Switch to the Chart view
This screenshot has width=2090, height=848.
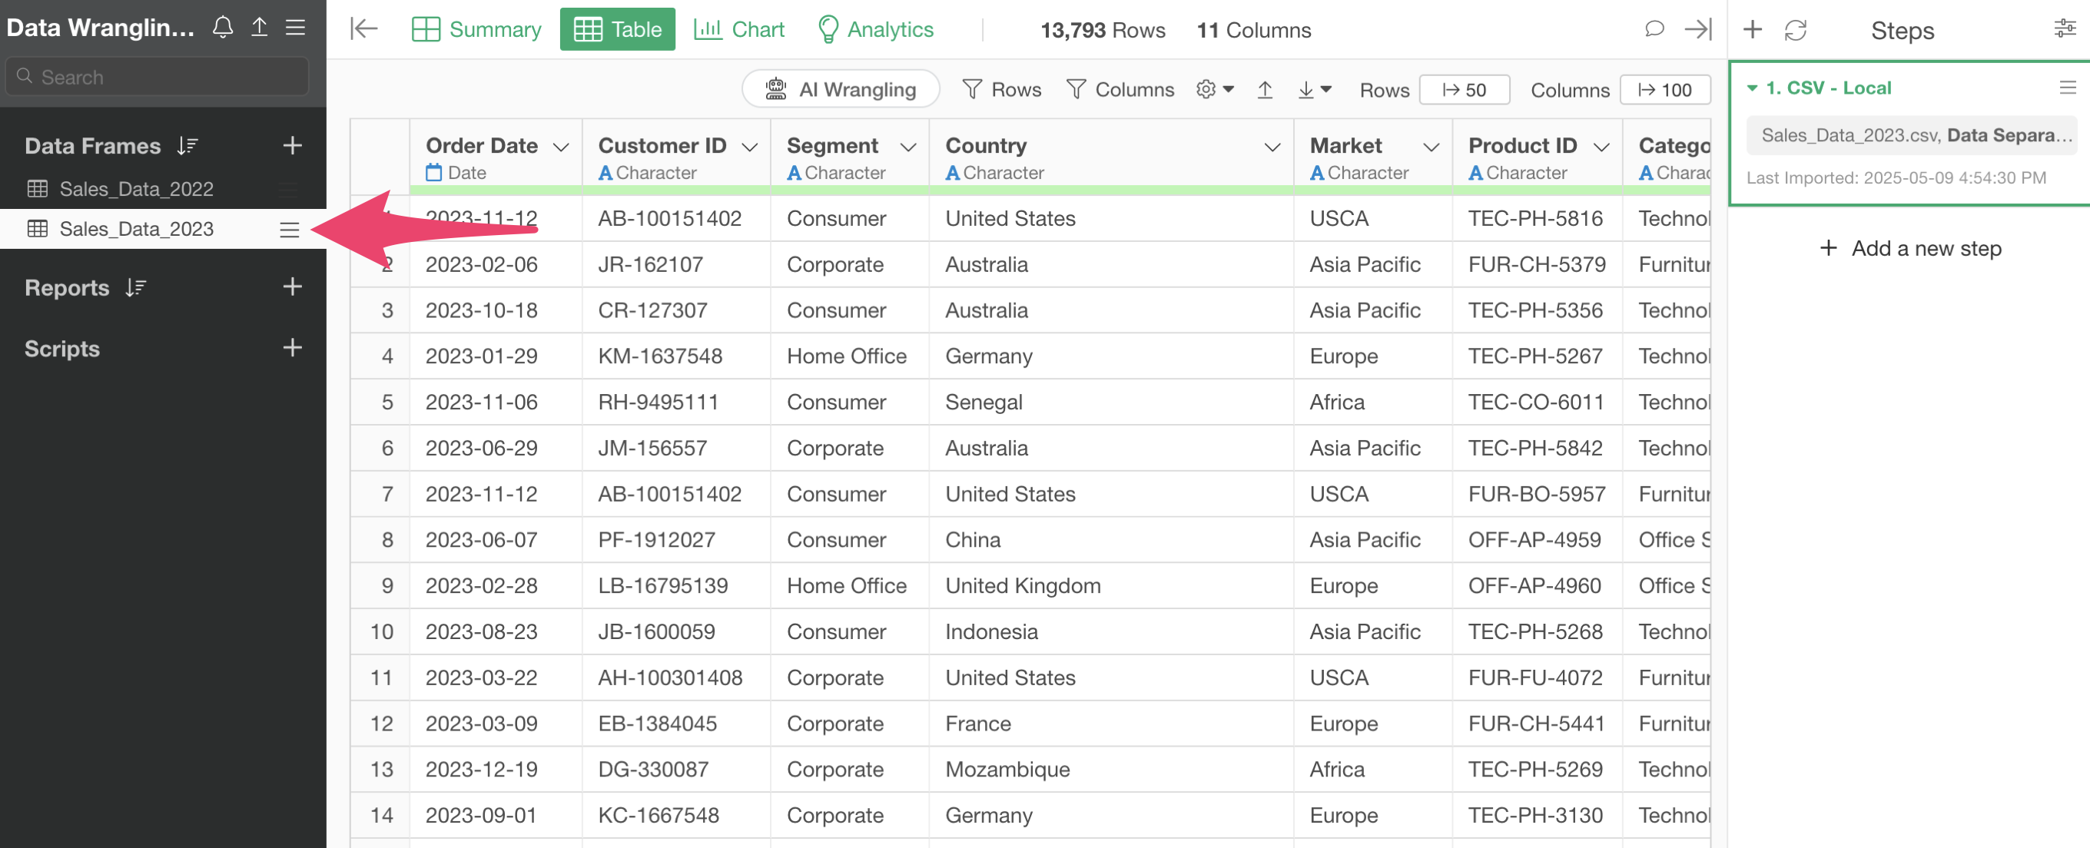tap(738, 29)
